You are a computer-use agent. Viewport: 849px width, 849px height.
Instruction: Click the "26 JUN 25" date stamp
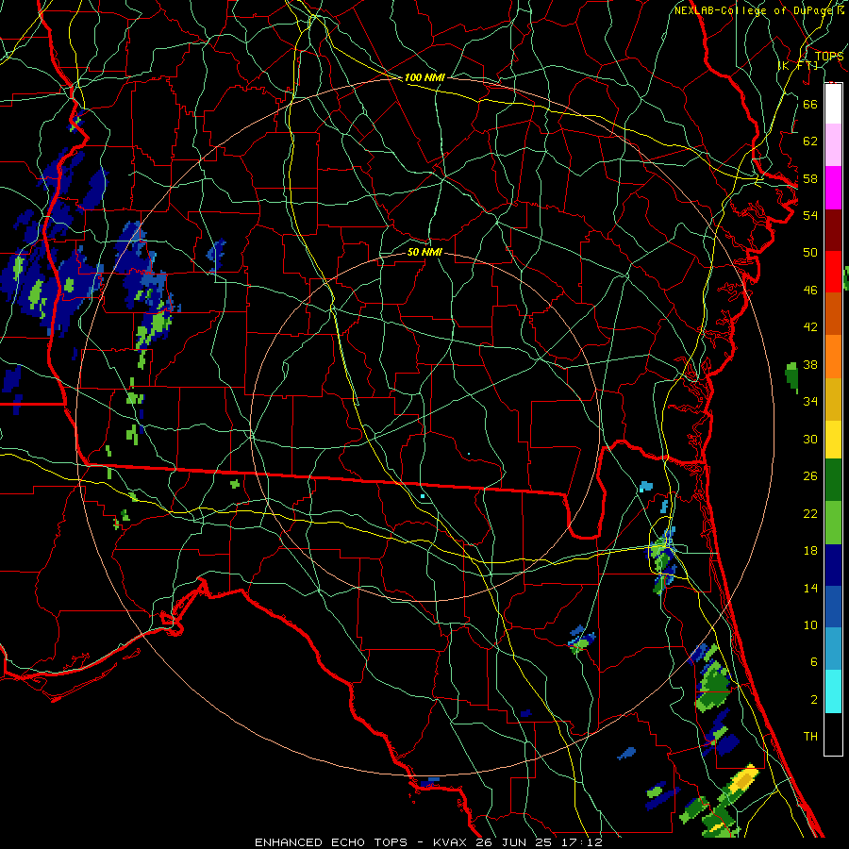tap(516, 842)
